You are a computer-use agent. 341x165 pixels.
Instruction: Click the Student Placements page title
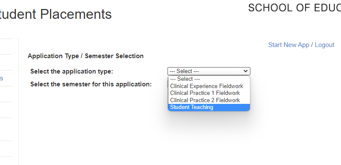(56, 14)
